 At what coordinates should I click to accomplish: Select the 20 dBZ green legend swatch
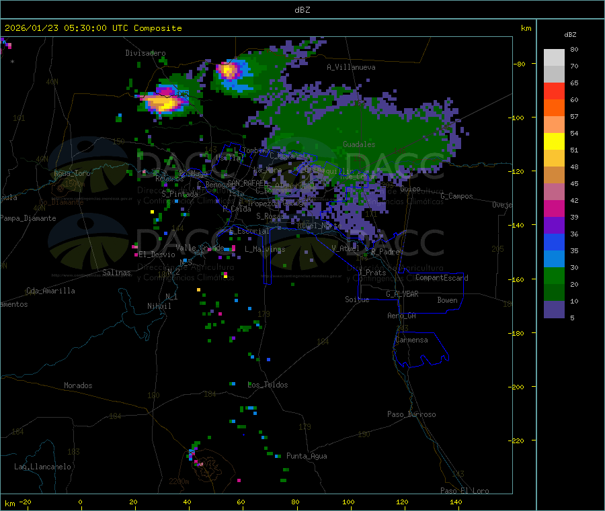point(554,275)
